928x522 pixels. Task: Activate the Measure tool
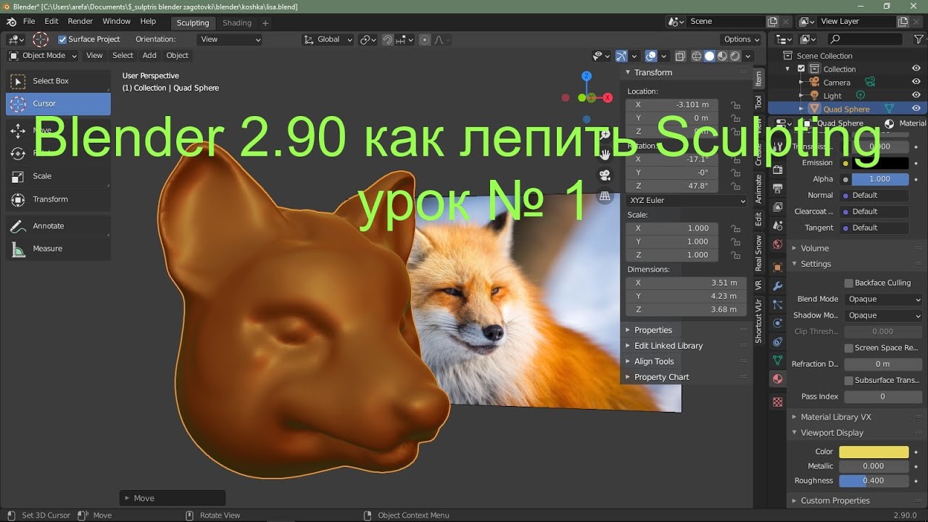pyautogui.click(x=58, y=249)
